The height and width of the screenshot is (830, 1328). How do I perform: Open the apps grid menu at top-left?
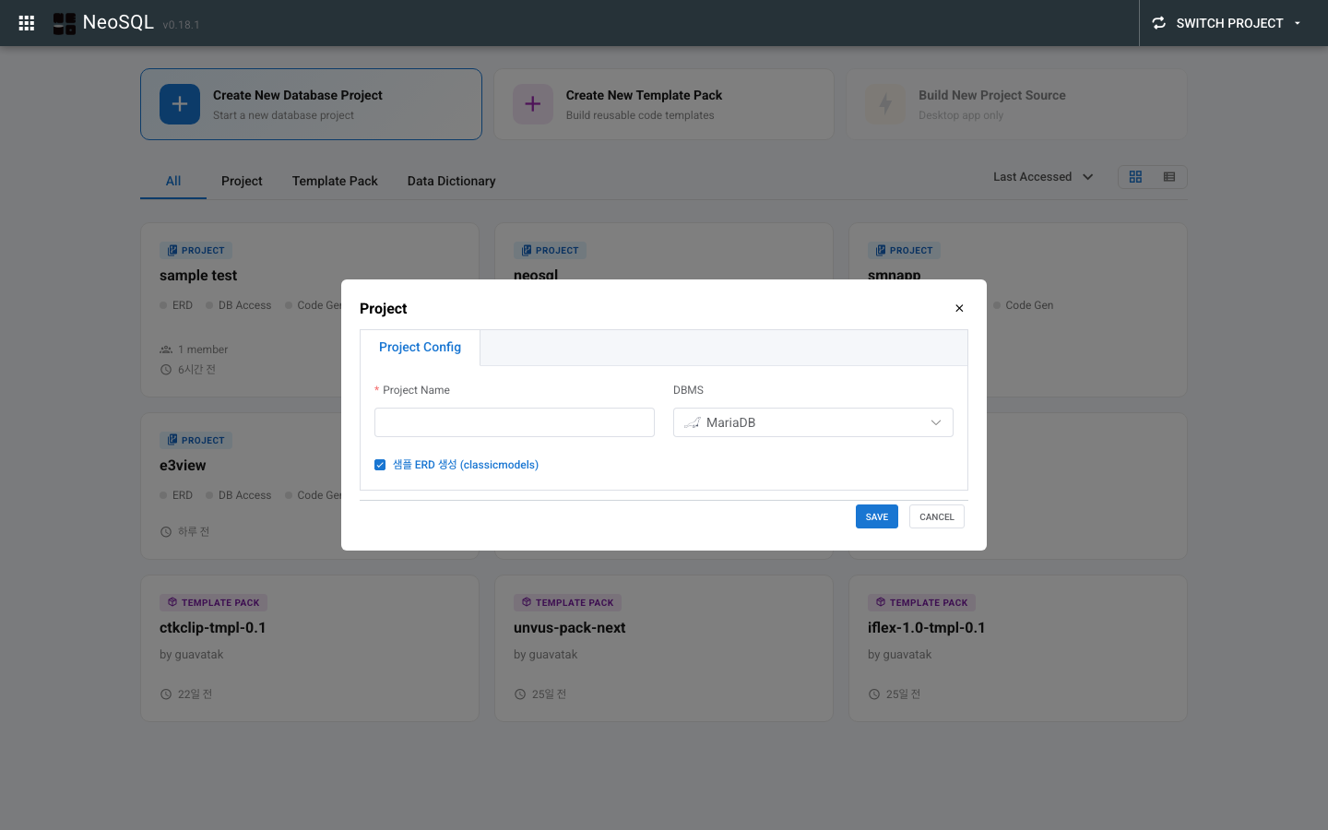pyautogui.click(x=26, y=22)
